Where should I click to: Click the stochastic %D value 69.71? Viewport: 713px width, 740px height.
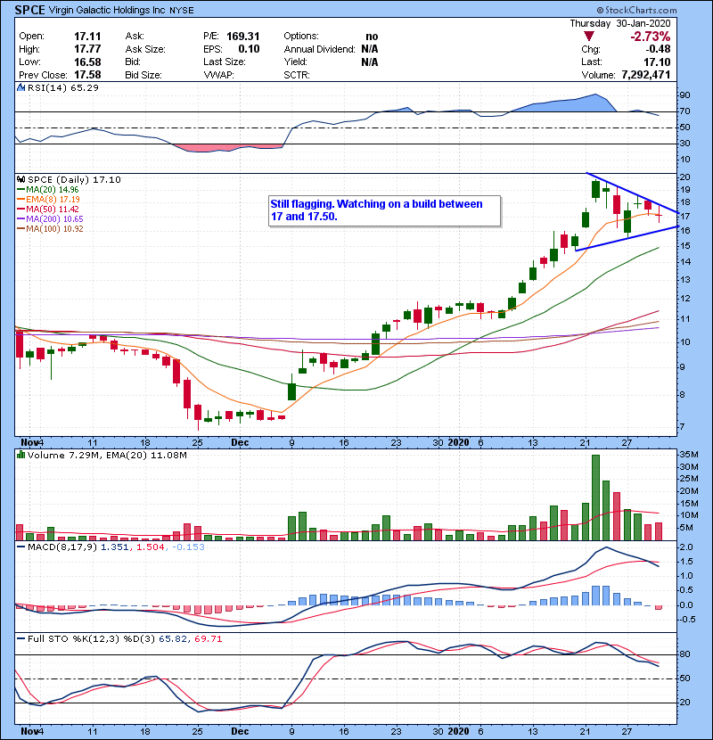208,639
